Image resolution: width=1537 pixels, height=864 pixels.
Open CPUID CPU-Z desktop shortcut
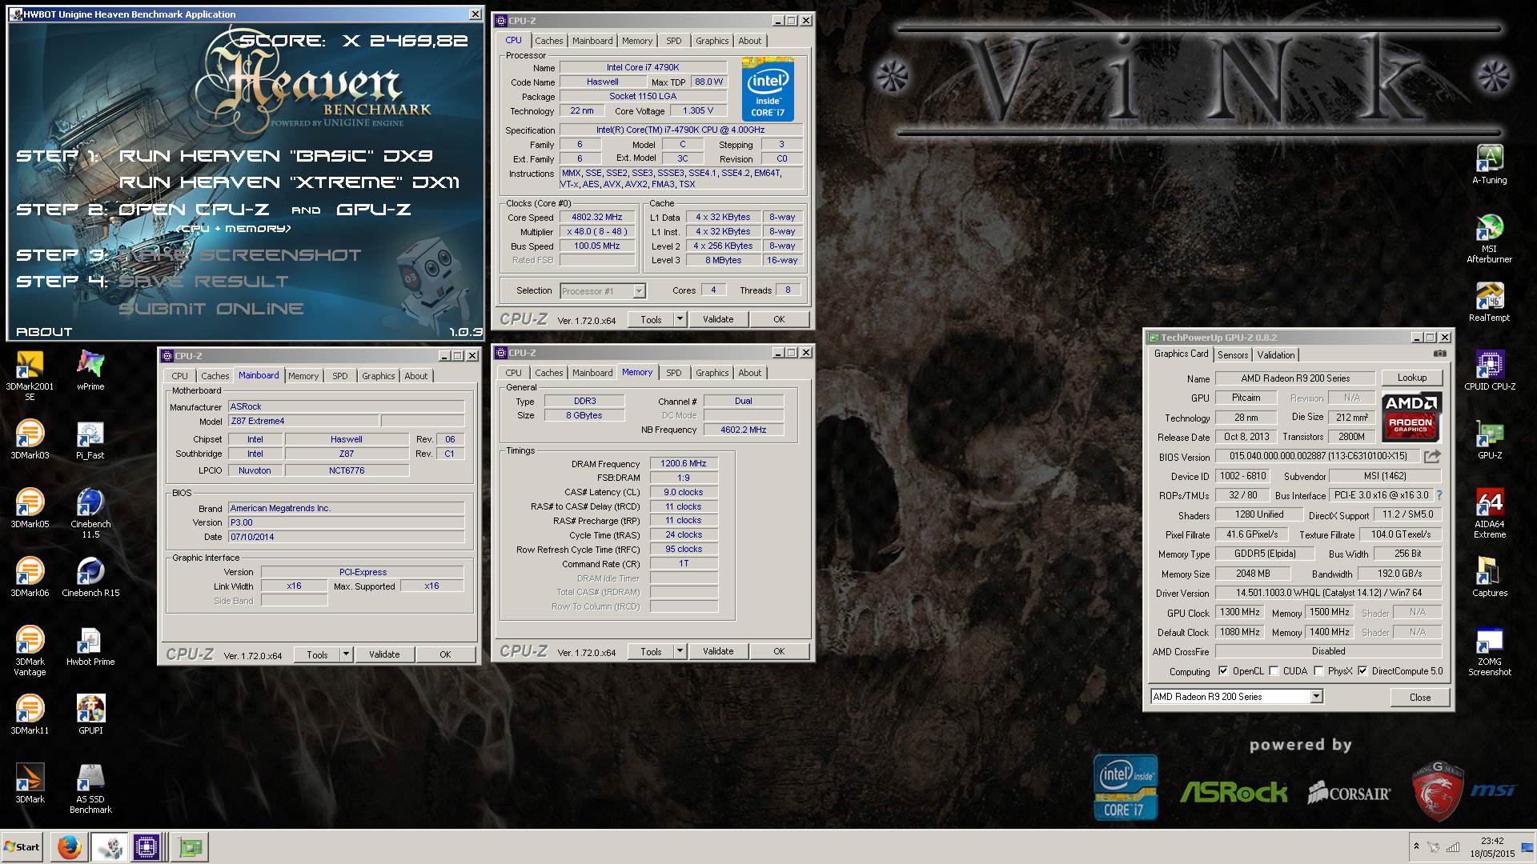click(1489, 370)
